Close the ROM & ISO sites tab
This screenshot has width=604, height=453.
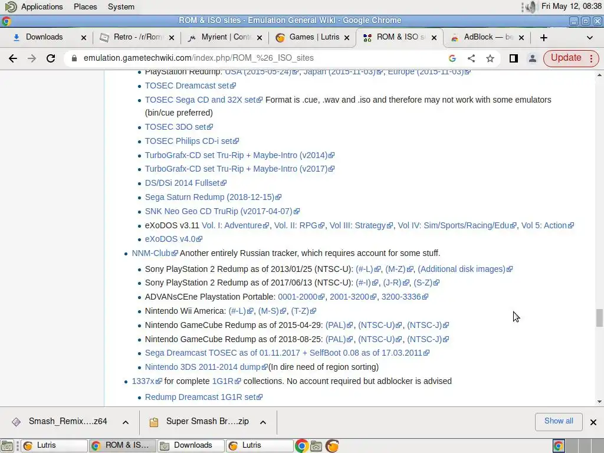[x=434, y=38]
